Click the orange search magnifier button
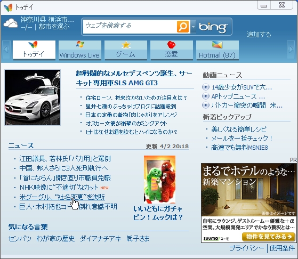This screenshot has height=259, width=298. pyautogui.click(x=183, y=27)
